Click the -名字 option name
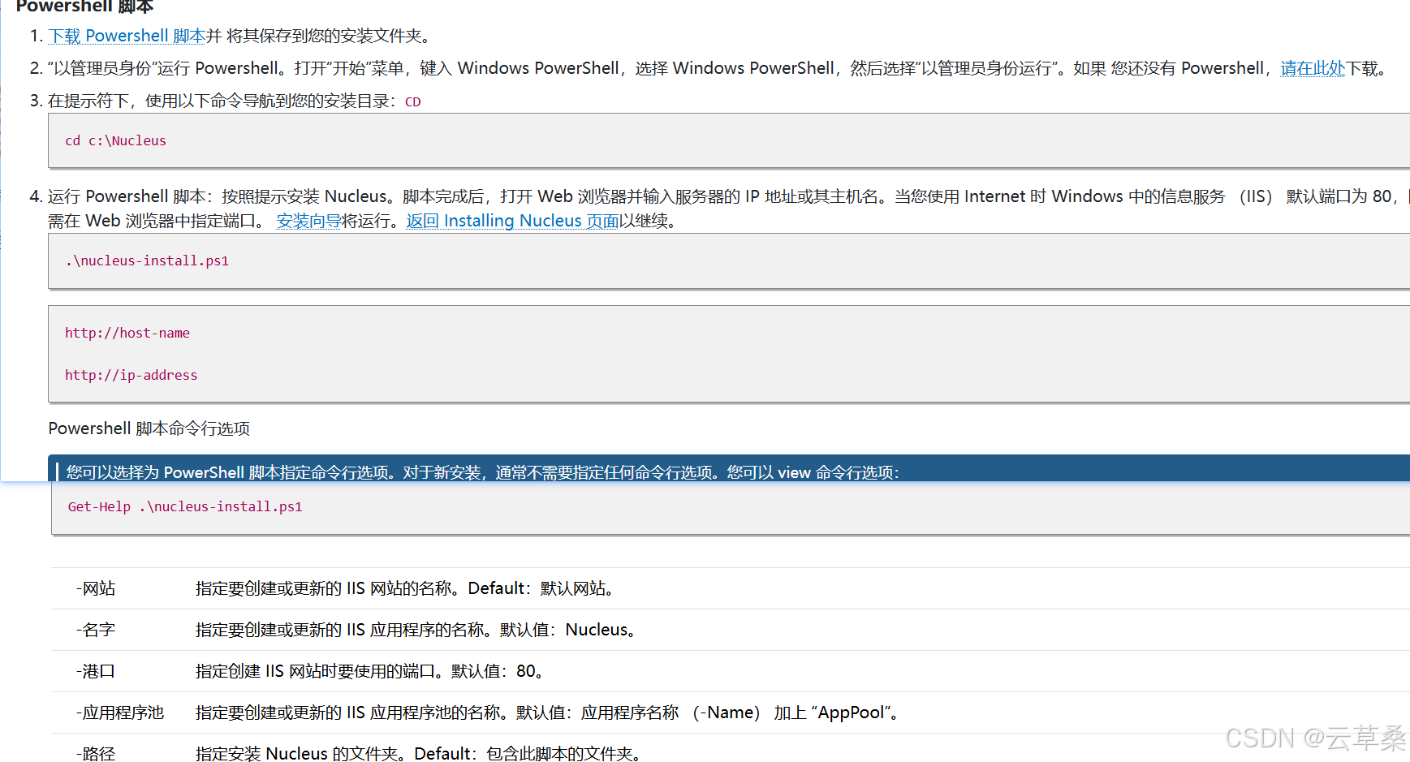 point(96,630)
